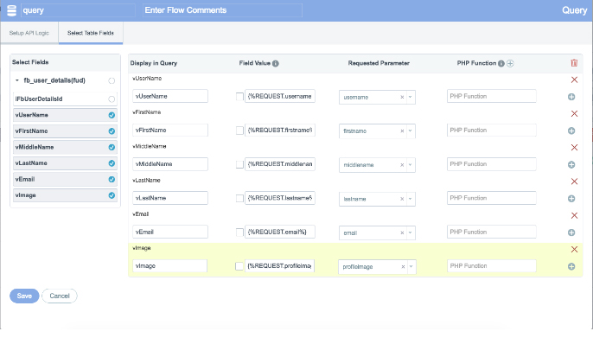The width and height of the screenshot is (593, 344).
Task: Edit the vUserName display name field
Action: (170, 96)
